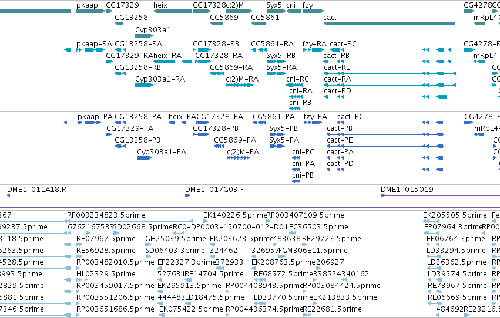The height and width of the screenshot is (318, 500).
Task: Click the CG17328-RA transcript
Action: tap(203, 62)
